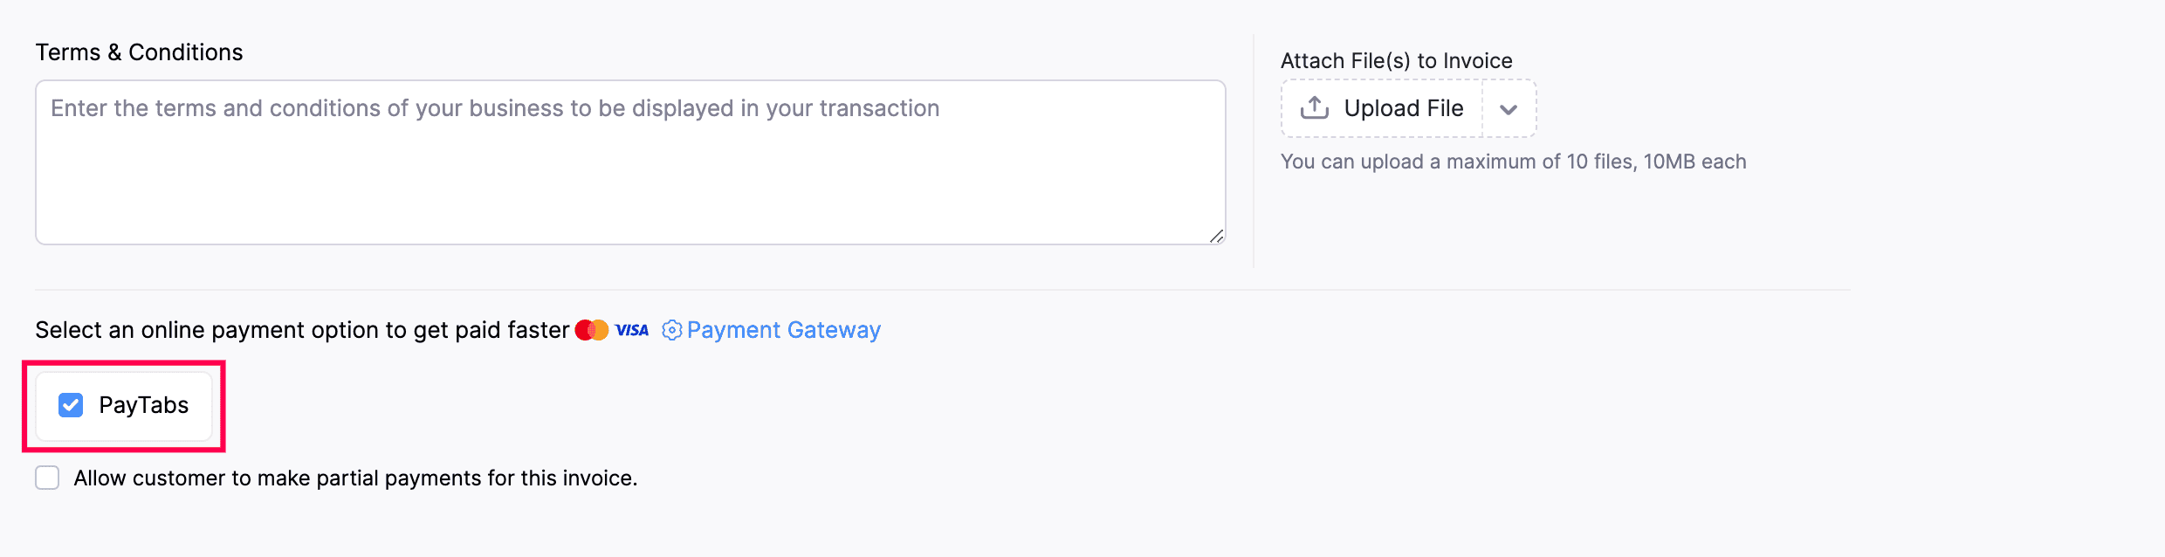
Task: Click the Terms & Conditions heading
Action: pyautogui.click(x=139, y=52)
